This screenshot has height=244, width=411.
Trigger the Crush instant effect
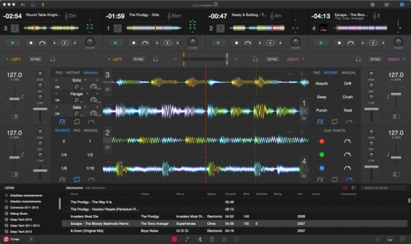(347, 97)
